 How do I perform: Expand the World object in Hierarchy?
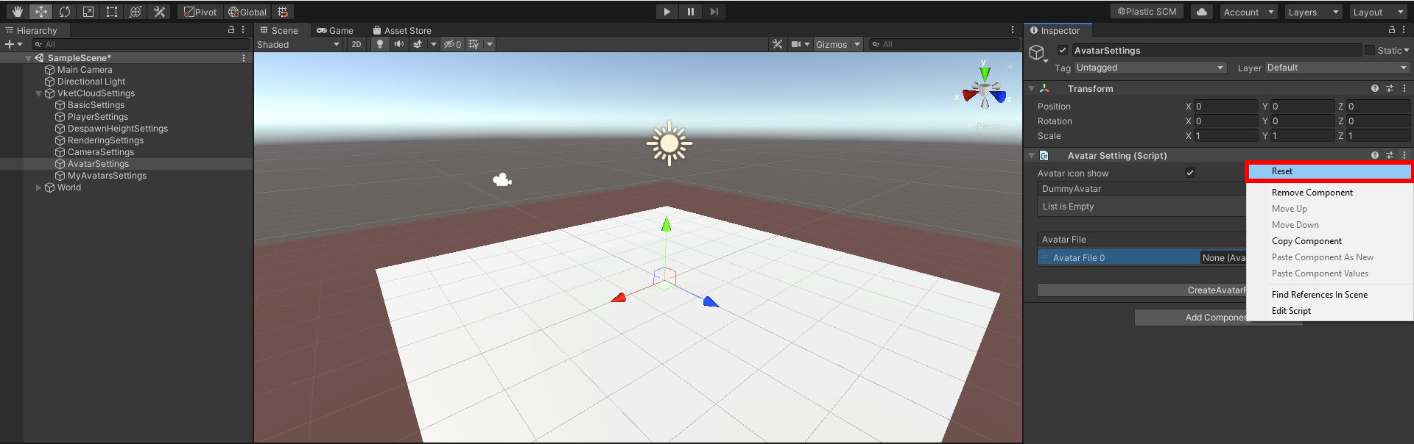tap(38, 187)
